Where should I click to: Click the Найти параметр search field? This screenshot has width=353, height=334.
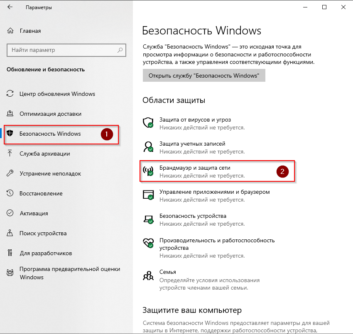(66, 50)
